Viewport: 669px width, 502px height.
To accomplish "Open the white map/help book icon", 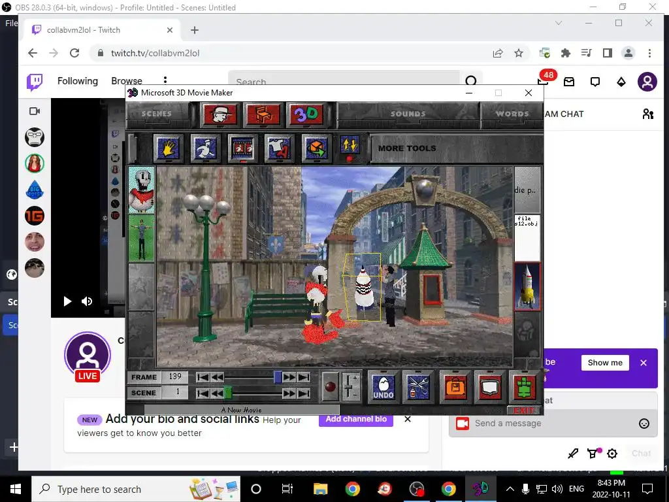I will pyautogui.click(x=490, y=387).
